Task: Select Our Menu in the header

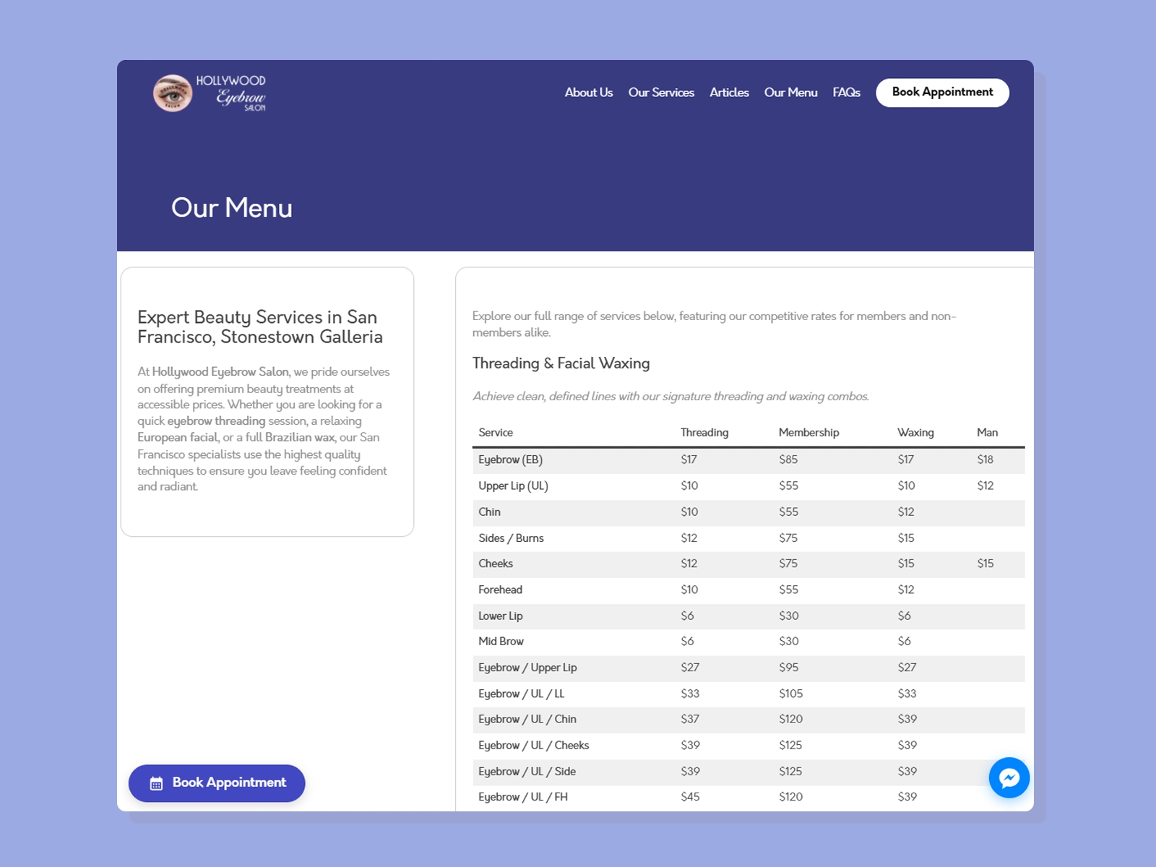Action: [790, 92]
